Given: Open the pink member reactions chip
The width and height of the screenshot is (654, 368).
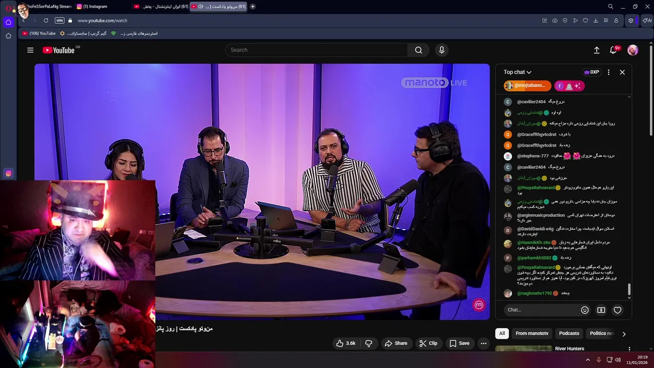Looking at the screenshot, I should coord(569,86).
